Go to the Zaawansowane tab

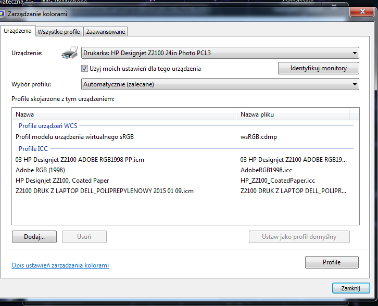pos(105,32)
